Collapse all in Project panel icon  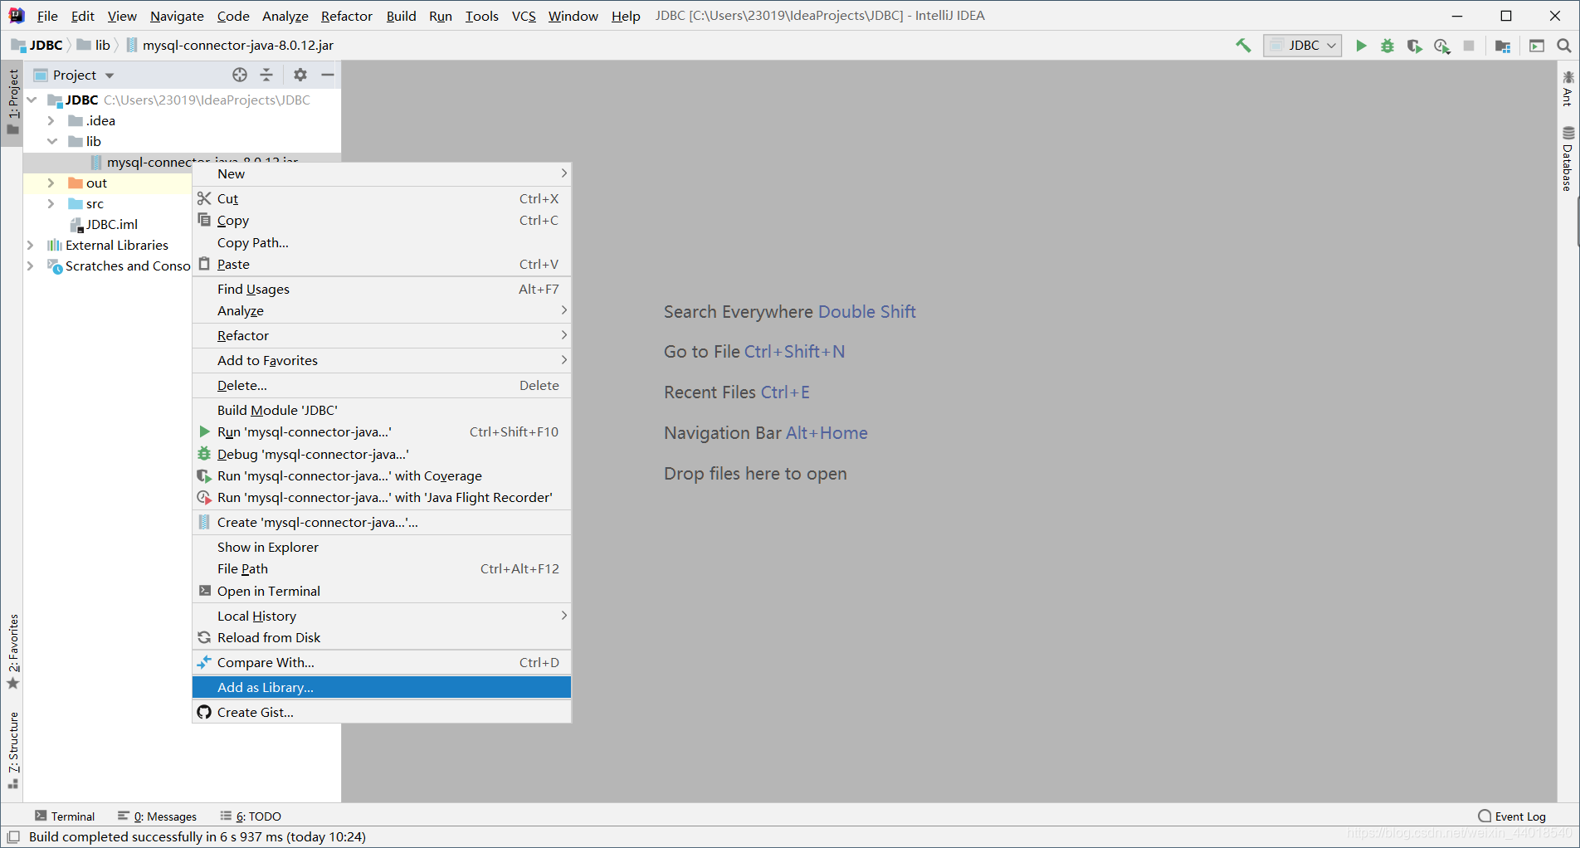[x=266, y=75]
